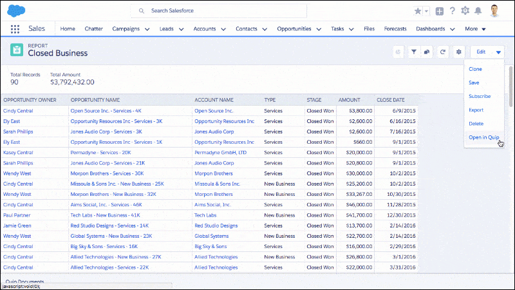Viewport: 515px width, 290px height.
Task: Click the Favorites star icon
Action: 418,11
